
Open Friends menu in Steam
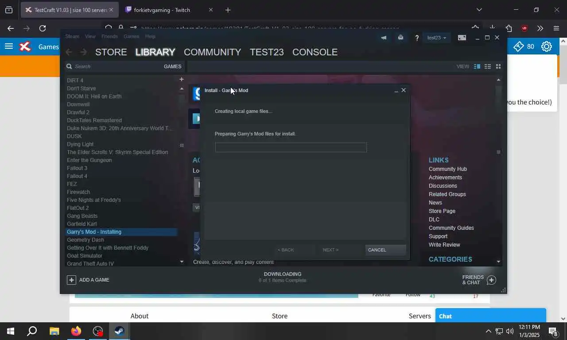tap(109, 36)
